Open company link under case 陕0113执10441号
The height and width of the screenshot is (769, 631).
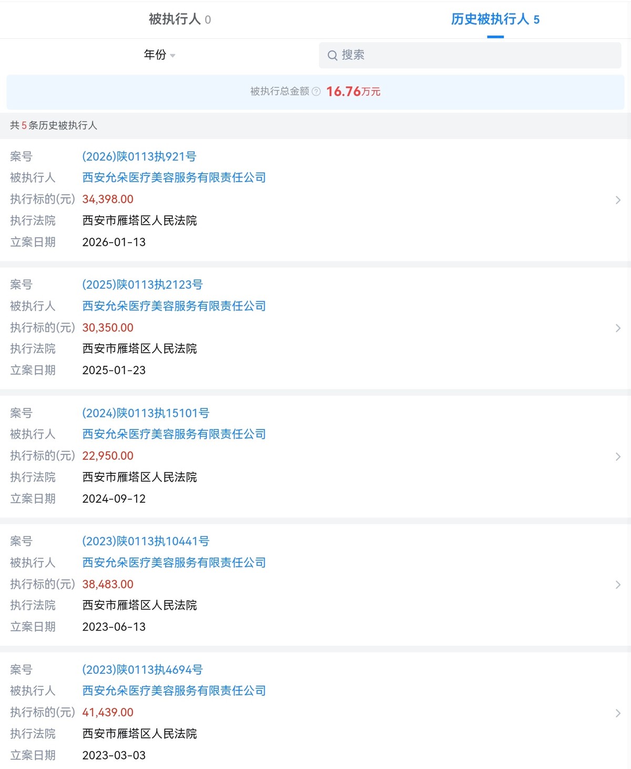[x=174, y=563]
